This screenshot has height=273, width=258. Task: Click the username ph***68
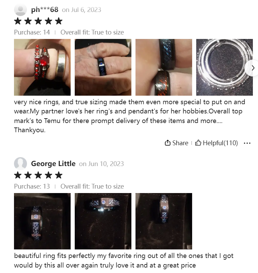pyautogui.click(x=45, y=10)
